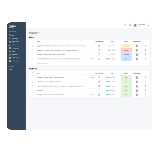Open Hjälp under Support
The height and width of the screenshot is (152, 159).
11,70
